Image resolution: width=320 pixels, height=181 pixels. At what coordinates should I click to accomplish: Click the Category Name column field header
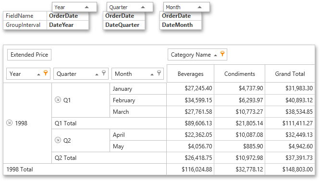[197, 54]
